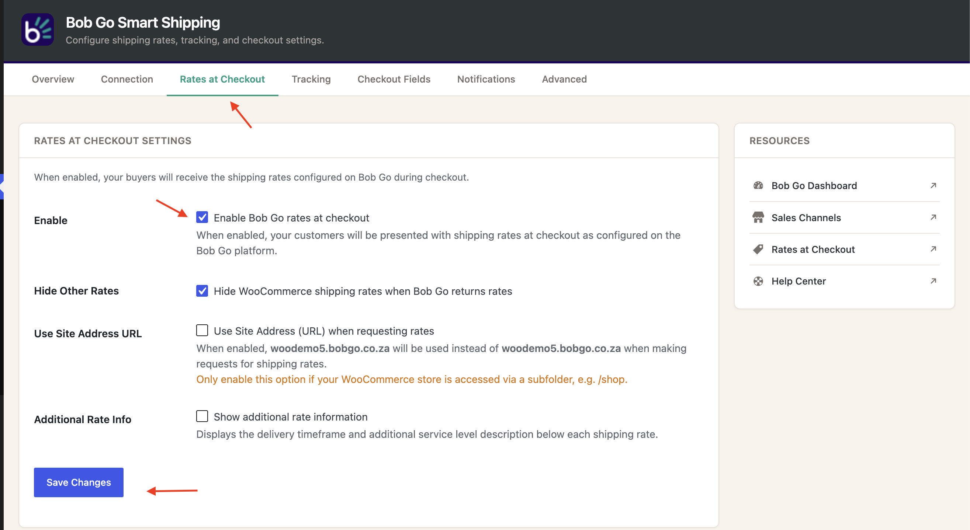Image resolution: width=970 pixels, height=530 pixels.
Task: Click the Sales Channels storefront icon
Action: click(758, 217)
